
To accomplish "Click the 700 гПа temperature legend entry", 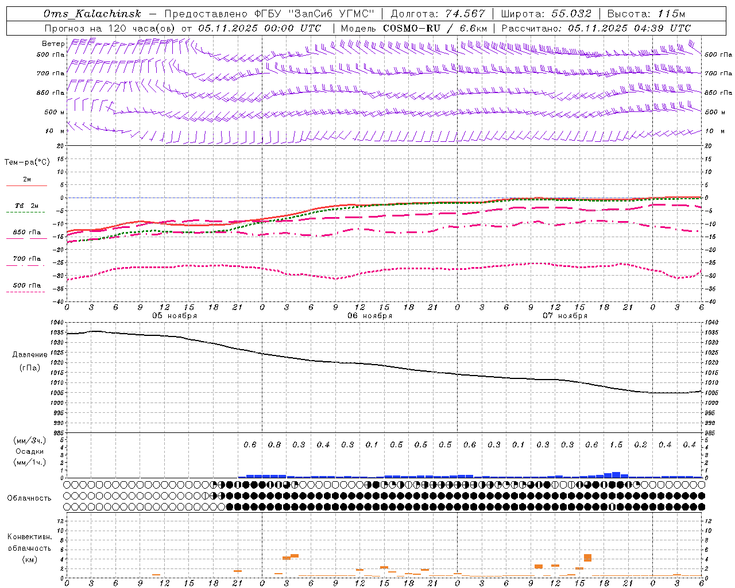I will (27, 259).
